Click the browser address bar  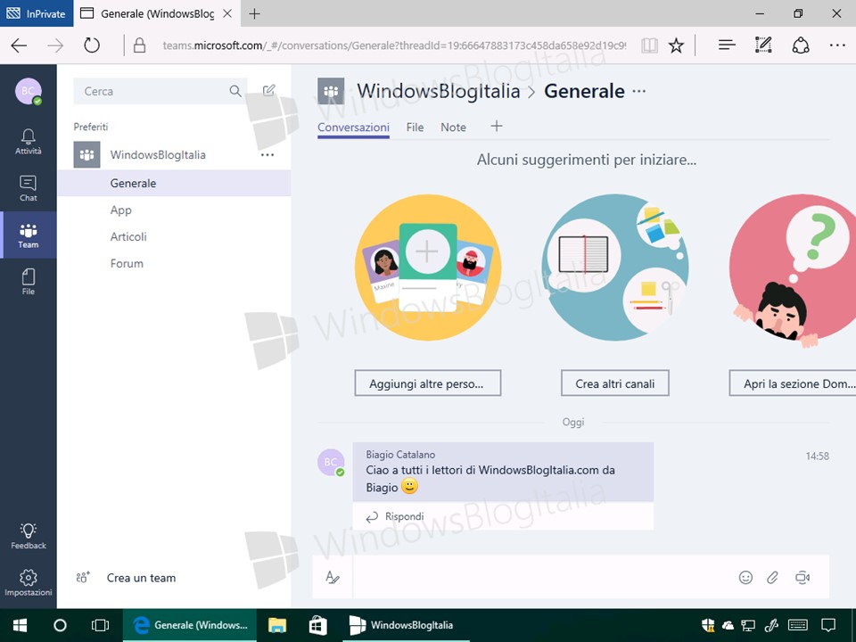tap(394, 45)
